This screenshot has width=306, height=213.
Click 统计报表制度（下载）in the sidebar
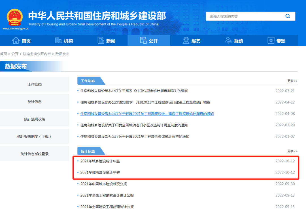pos(35,136)
